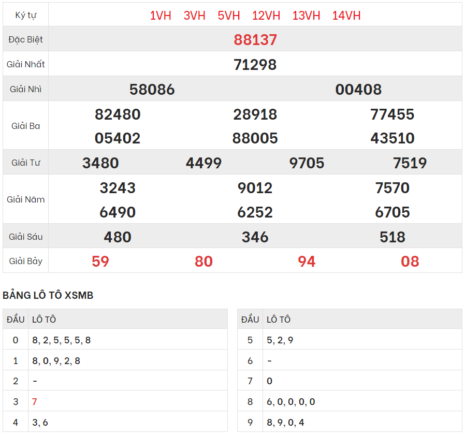The image size is (465, 434).
Task: Click the red 7 in lô tô row 3
Action: click(x=35, y=402)
